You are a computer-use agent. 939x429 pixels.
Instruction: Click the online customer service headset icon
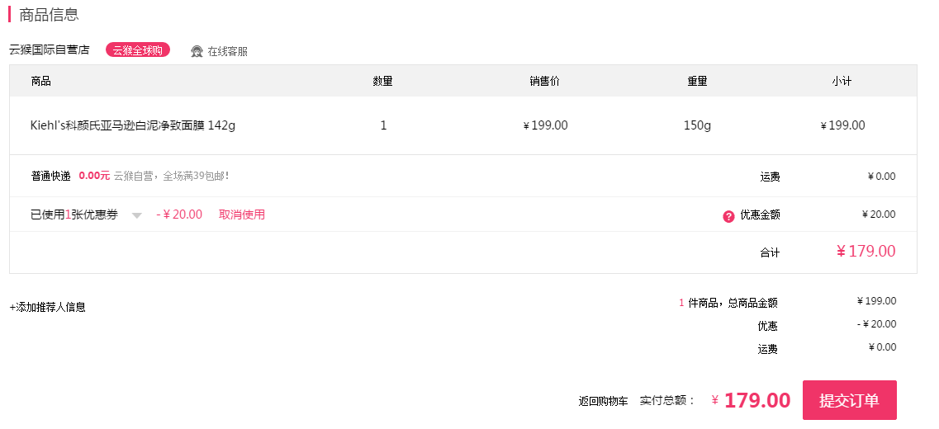[197, 51]
